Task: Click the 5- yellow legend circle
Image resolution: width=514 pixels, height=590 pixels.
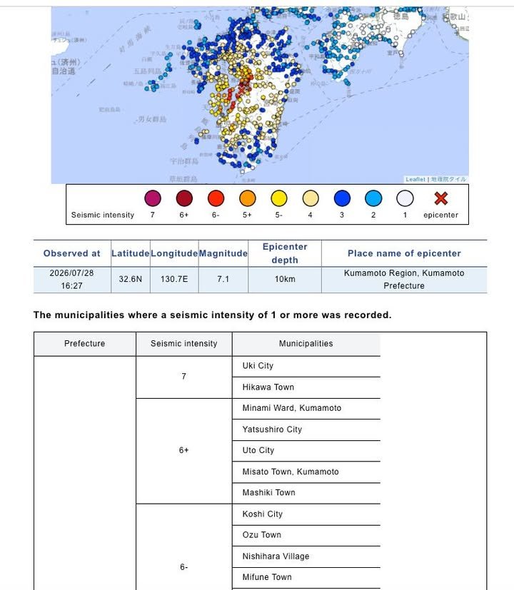Action: [279, 198]
